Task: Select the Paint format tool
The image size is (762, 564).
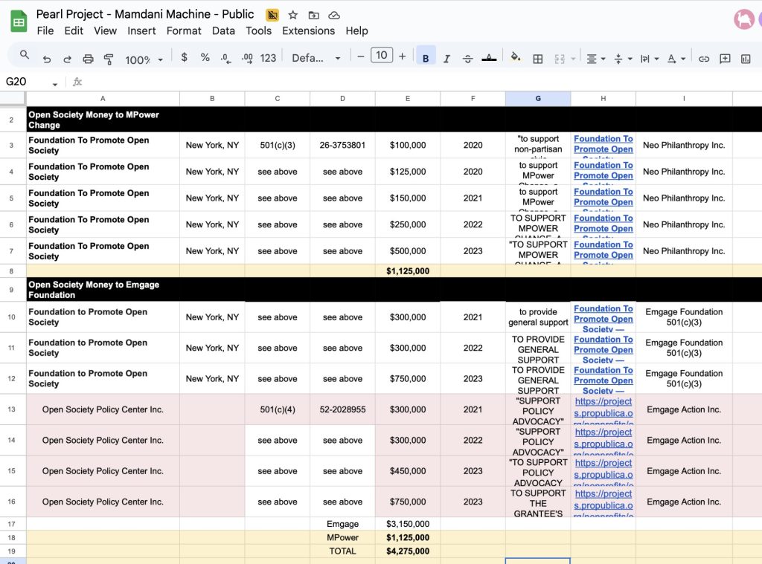Action: 109,59
